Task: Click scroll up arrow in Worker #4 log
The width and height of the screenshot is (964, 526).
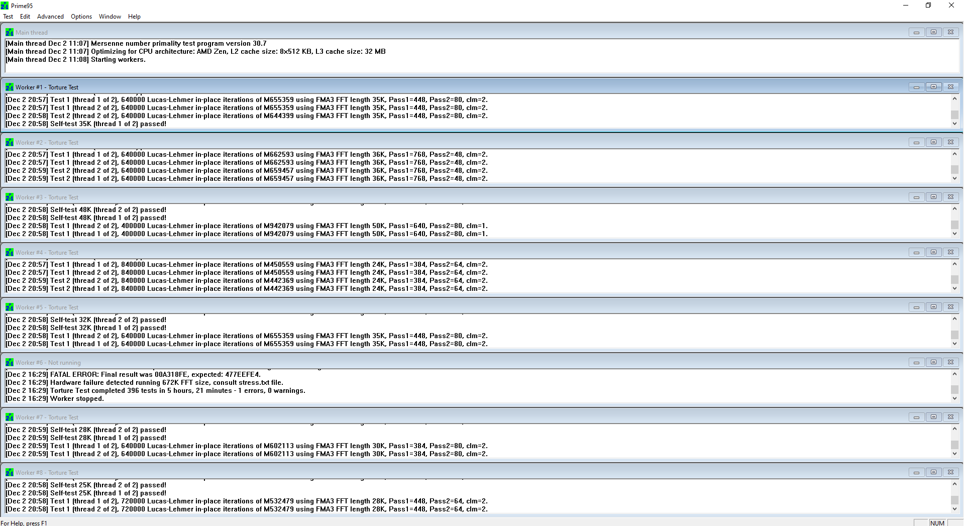Action: [954, 264]
